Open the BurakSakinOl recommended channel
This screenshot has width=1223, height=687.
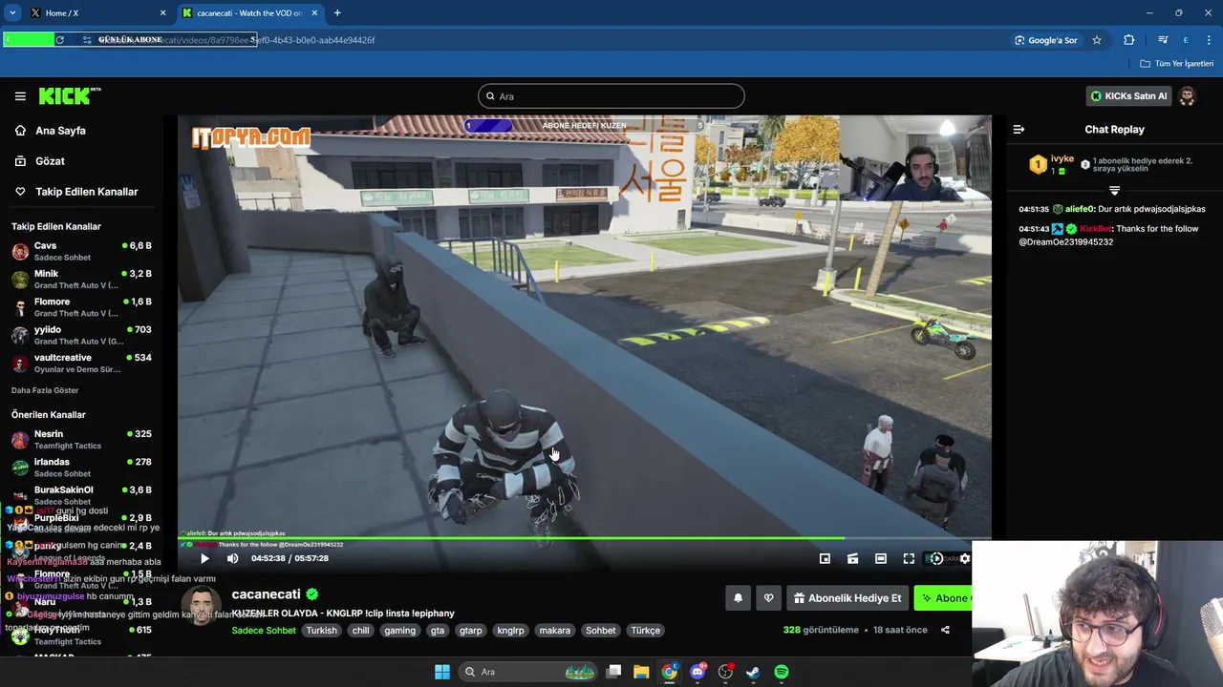pos(81,495)
